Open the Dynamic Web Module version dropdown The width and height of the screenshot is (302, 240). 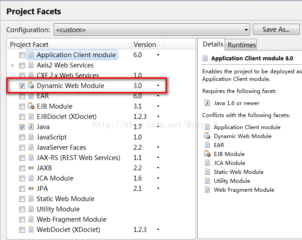tap(158, 86)
